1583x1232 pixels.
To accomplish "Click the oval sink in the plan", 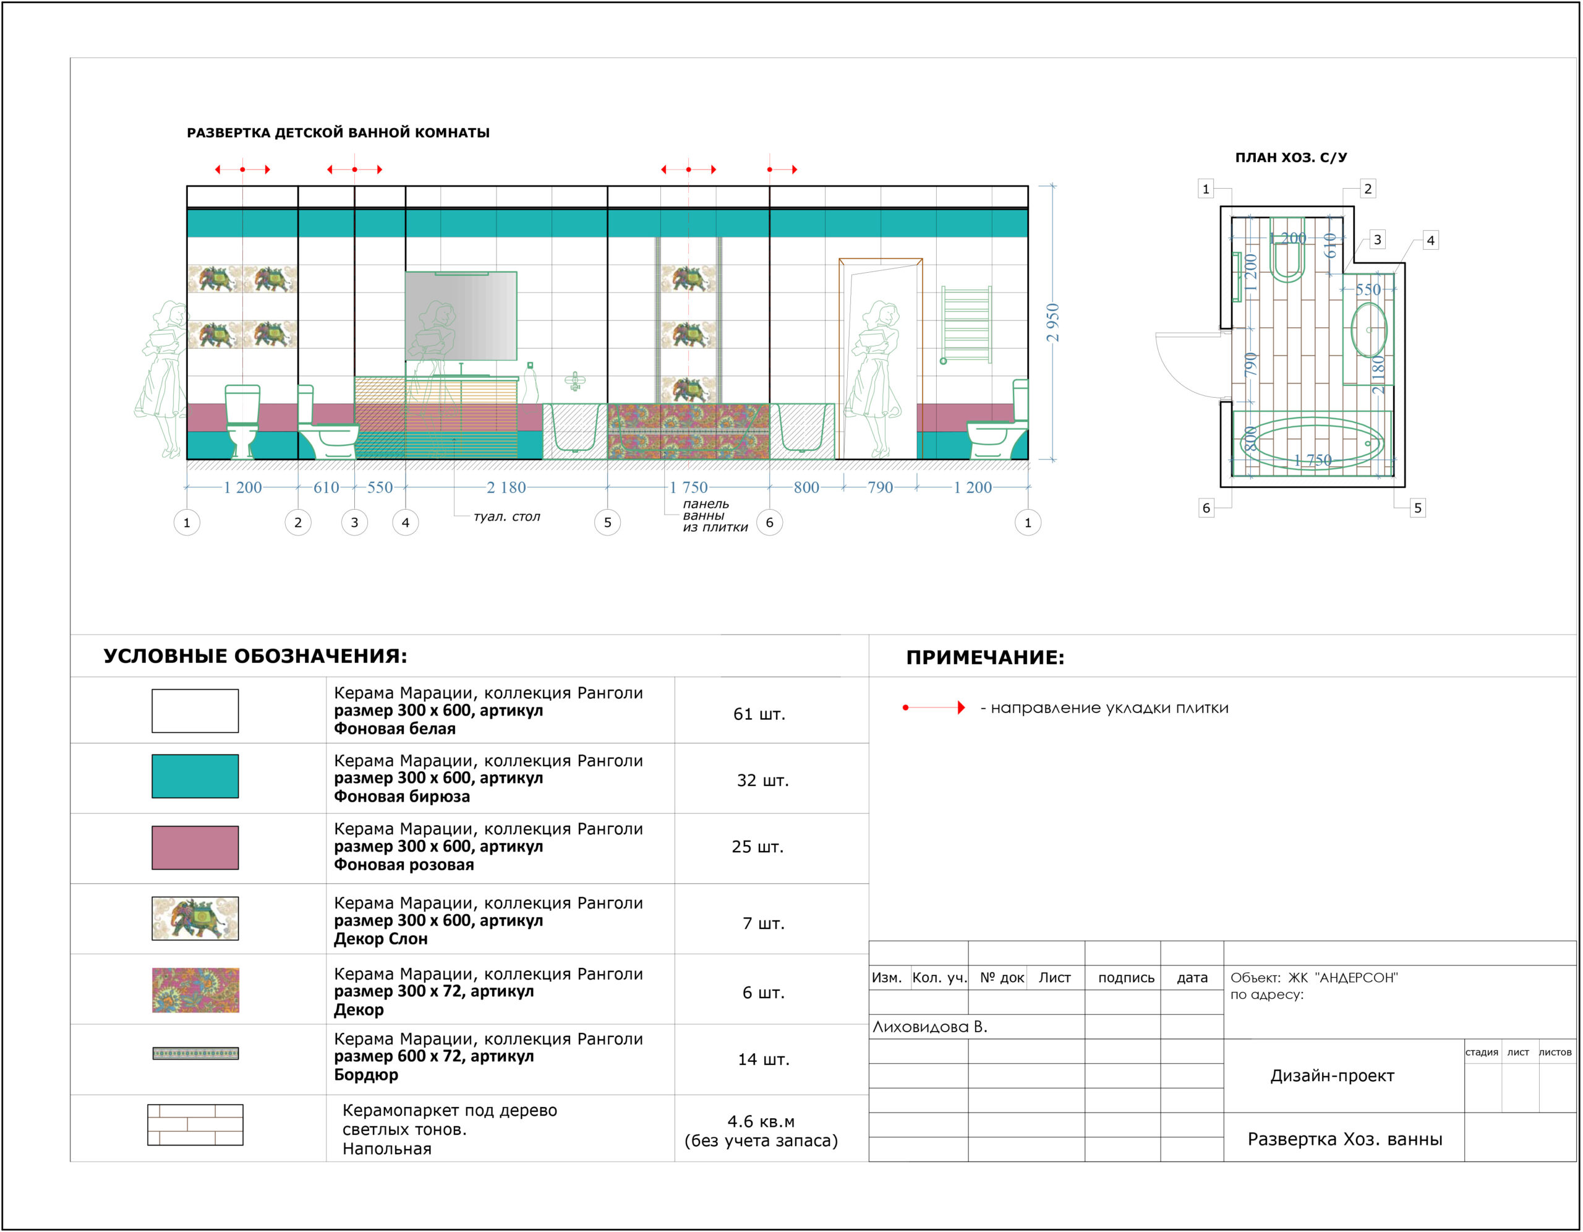I will coord(1368,330).
